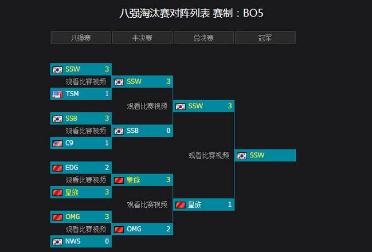The height and width of the screenshot is (252, 372).
Task: Switch to the 八强赛 tab
Action: 81,38
